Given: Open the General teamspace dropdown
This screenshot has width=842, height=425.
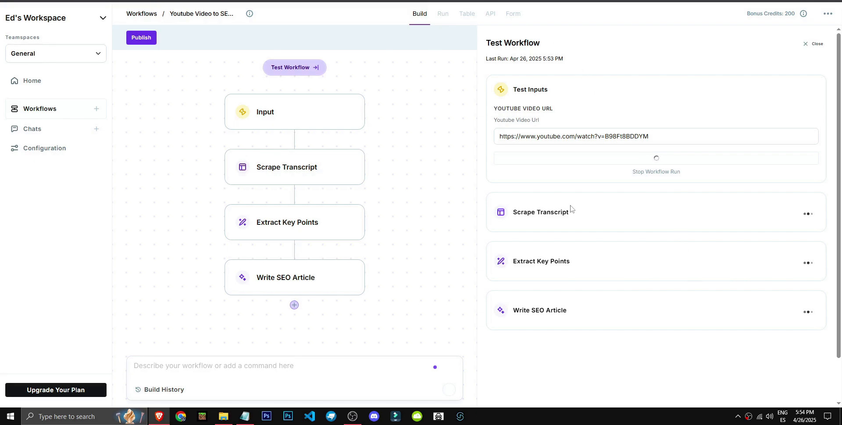Looking at the screenshot, I should click(56, 53).
